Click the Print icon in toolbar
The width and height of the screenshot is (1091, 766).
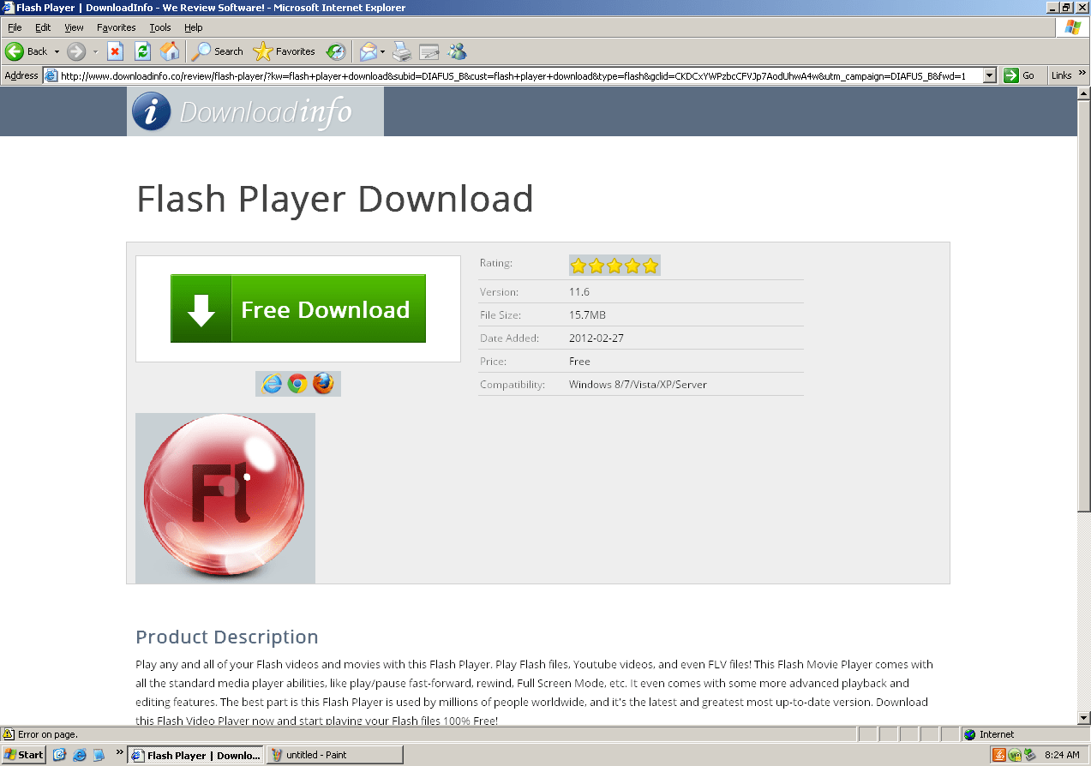tap(402, 51)
